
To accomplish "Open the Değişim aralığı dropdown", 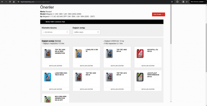I will tap(86, 32).
